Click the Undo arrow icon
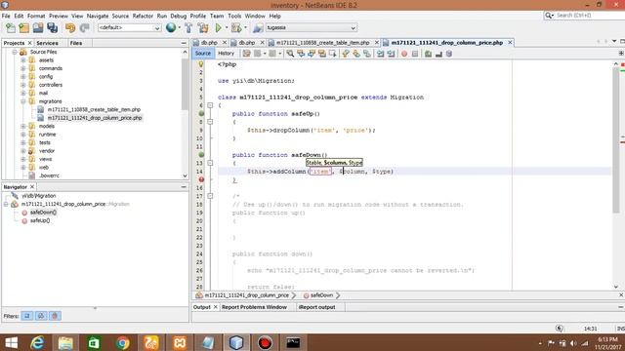Viewport: 625px width, 351px height. point(70,28)
